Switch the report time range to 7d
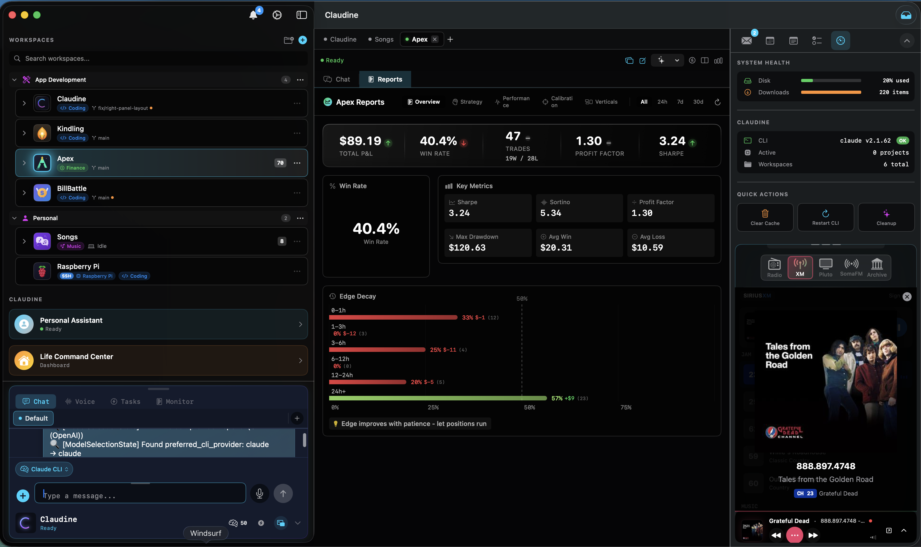Screen dimensions: 921x547 (x=680, y=102)
